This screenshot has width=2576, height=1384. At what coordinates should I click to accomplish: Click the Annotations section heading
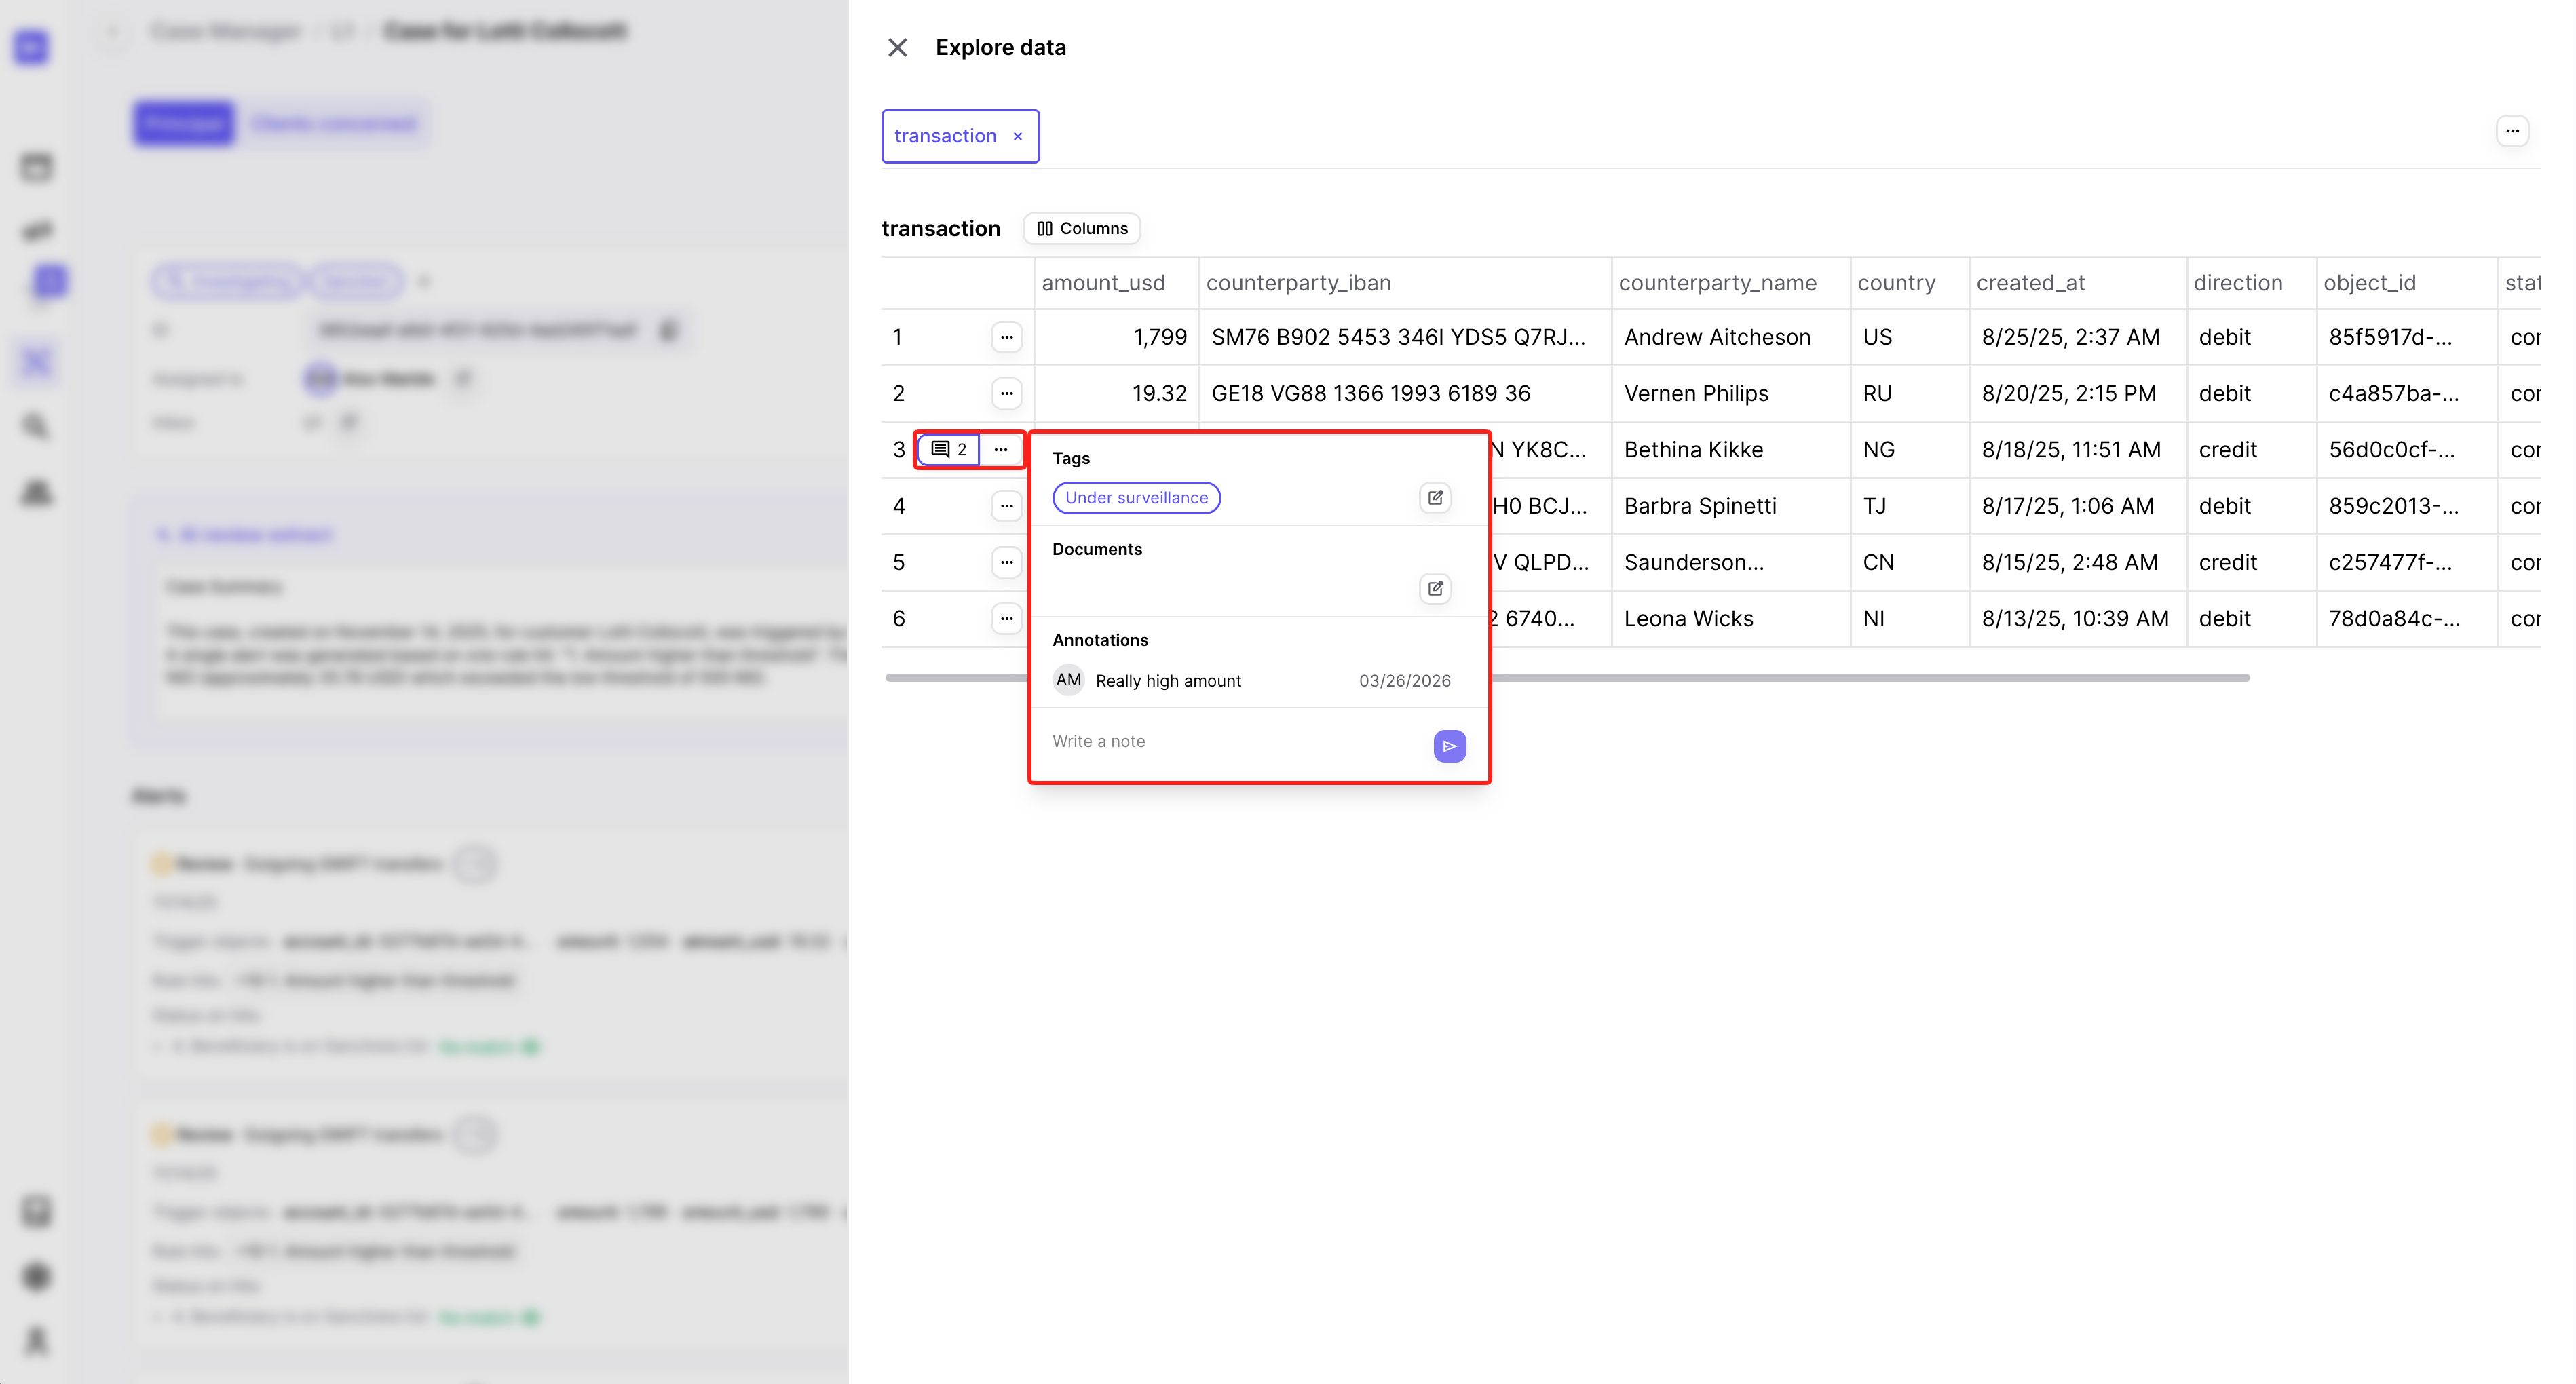(1100, 640)
